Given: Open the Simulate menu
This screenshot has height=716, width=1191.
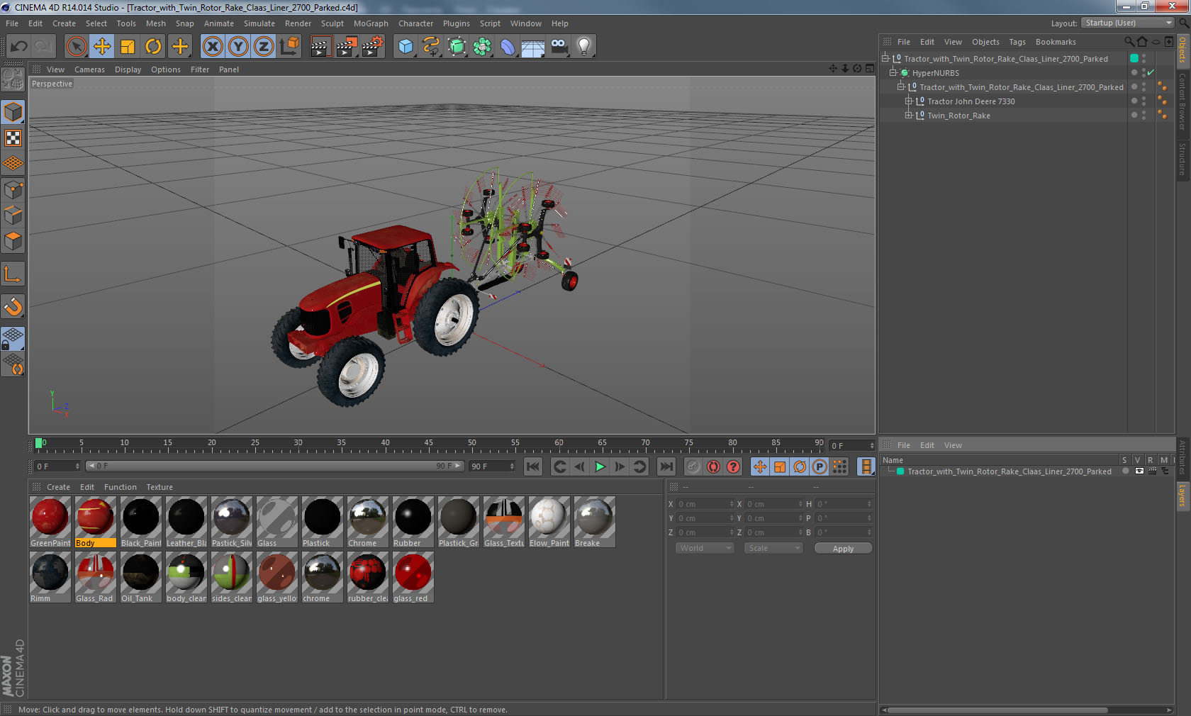Looking at the screenshot, I should 259,23.
